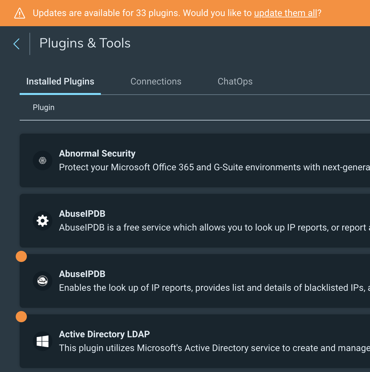
Task: Click the Abnormal Security description text
Action: tap(214, 167)
